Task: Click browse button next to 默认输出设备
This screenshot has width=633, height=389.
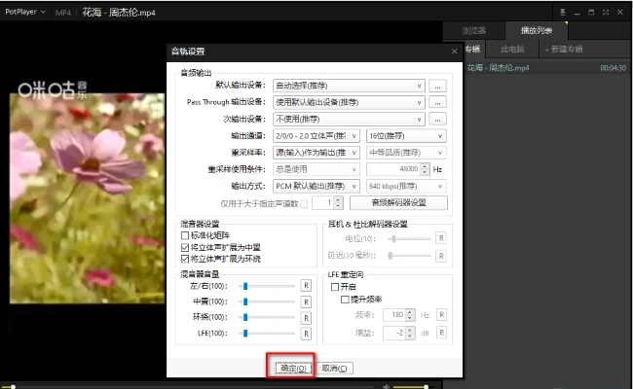Action: click(x=437, y=86)
